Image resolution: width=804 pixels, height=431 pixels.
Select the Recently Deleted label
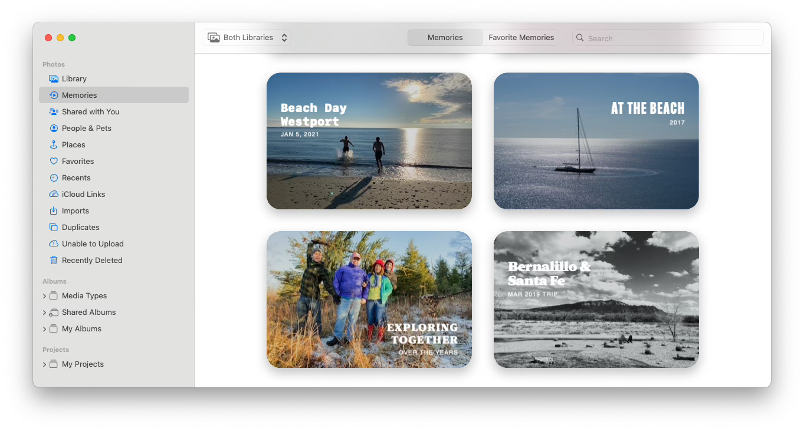tap(92, 260)
